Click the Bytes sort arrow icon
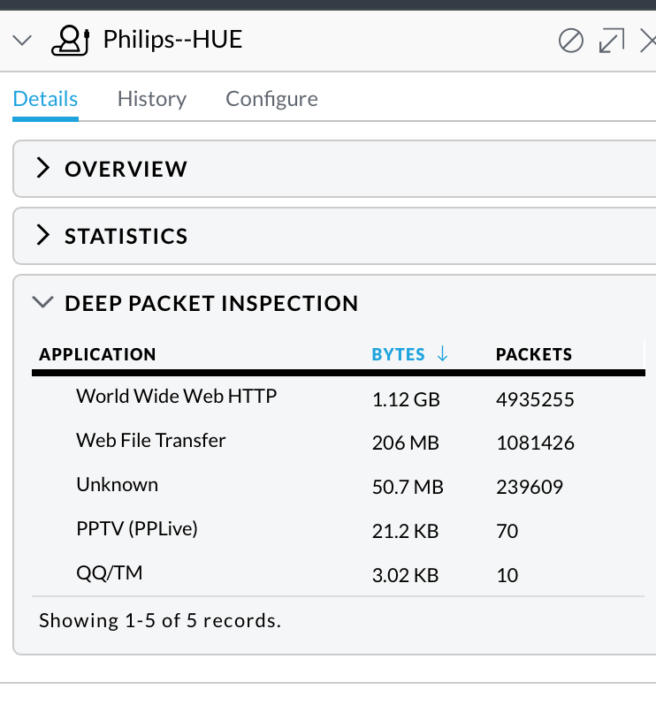The height and width of the screenshot is (712, 656). click(442, 353)
